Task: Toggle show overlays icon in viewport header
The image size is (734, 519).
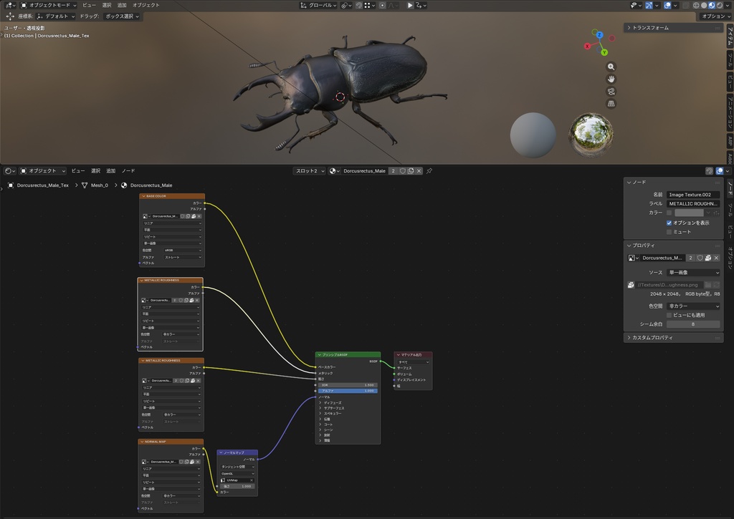Action: pos(667,5)
